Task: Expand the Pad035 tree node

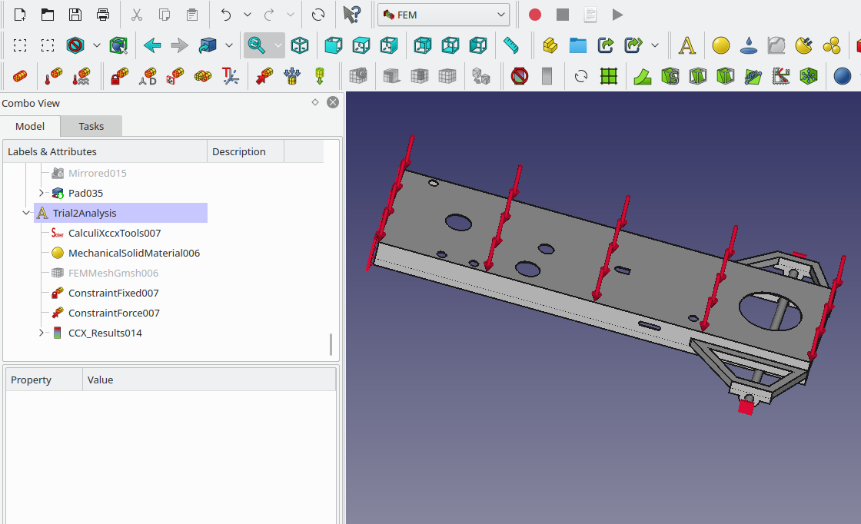Action: click(42, 193)
